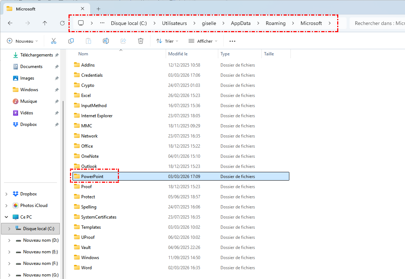
Task: Sort by the Modifié le column
Action: click(x=178, y=54)
